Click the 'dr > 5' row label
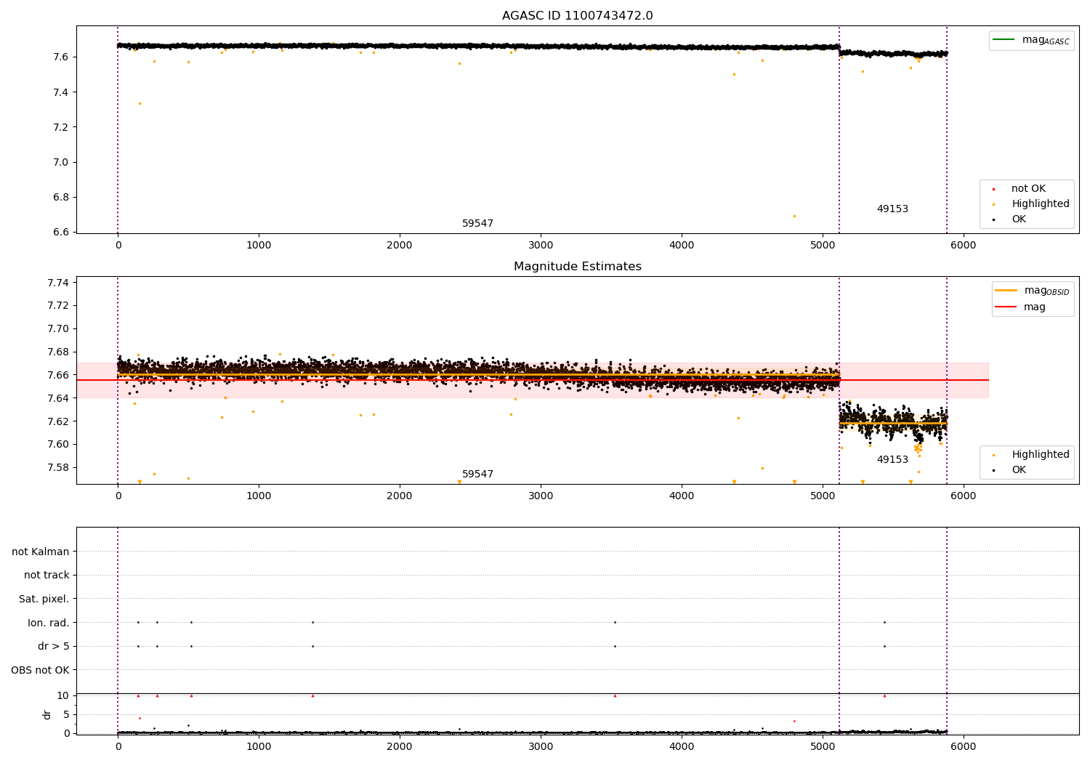 click(54, 646)
